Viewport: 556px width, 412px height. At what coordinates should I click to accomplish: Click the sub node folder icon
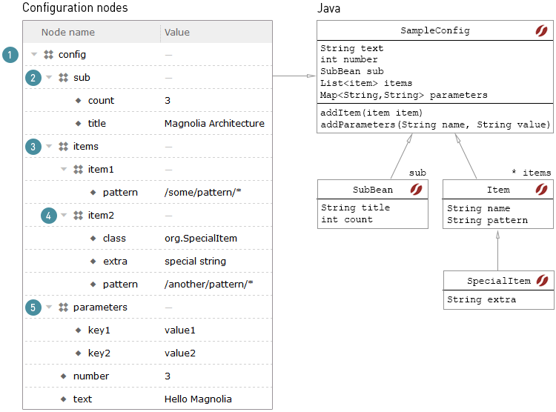point(64,78)
